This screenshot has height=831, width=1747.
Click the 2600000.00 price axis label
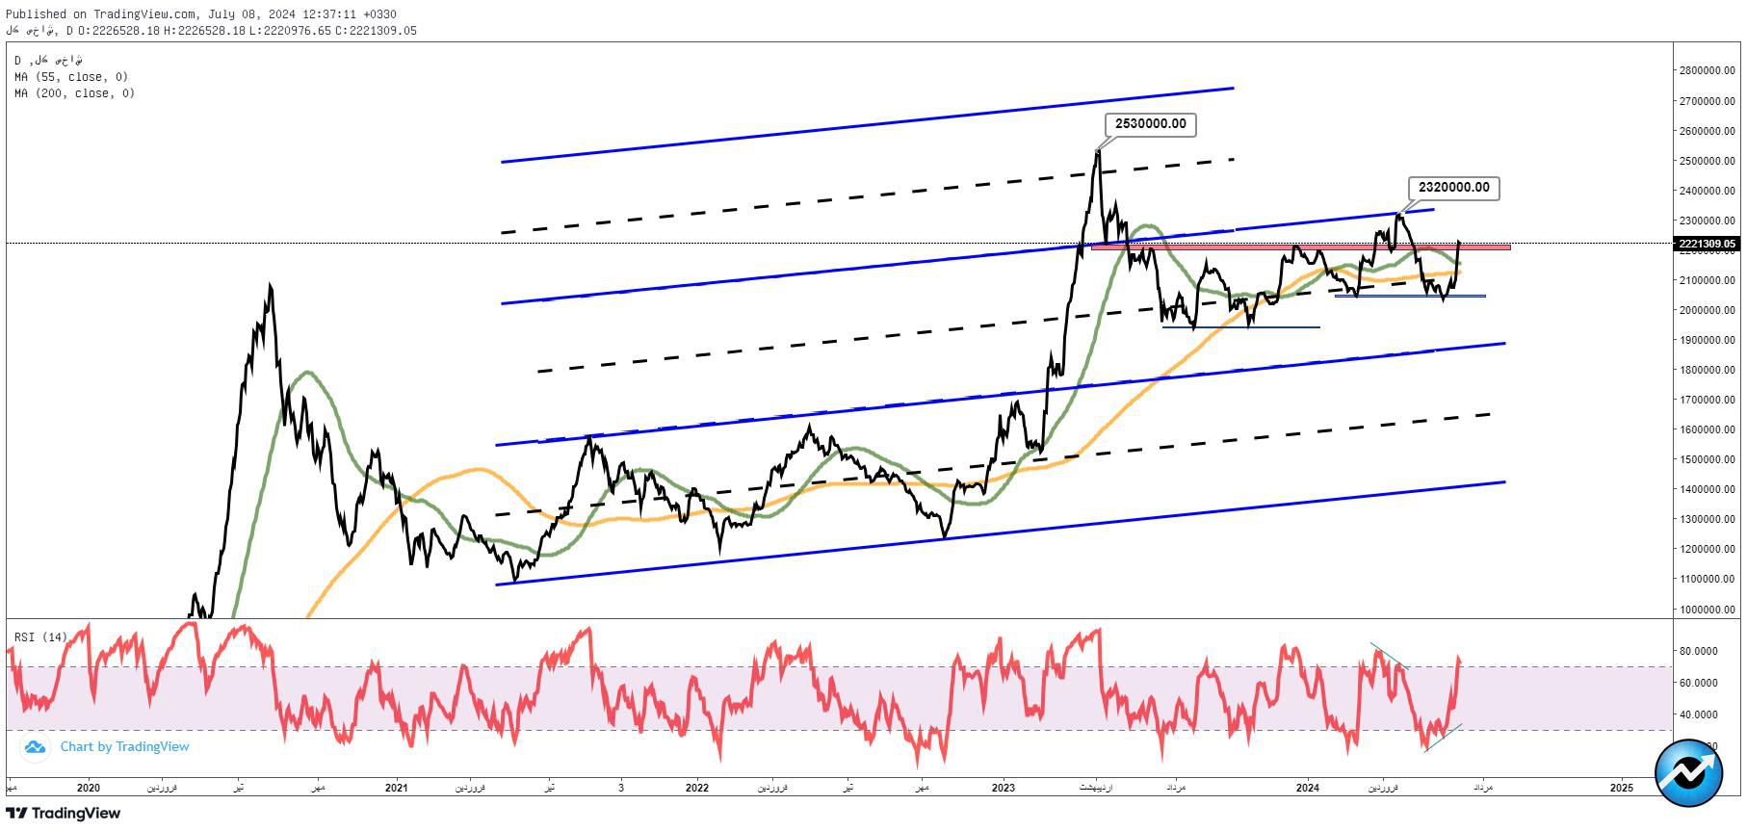1707,131
